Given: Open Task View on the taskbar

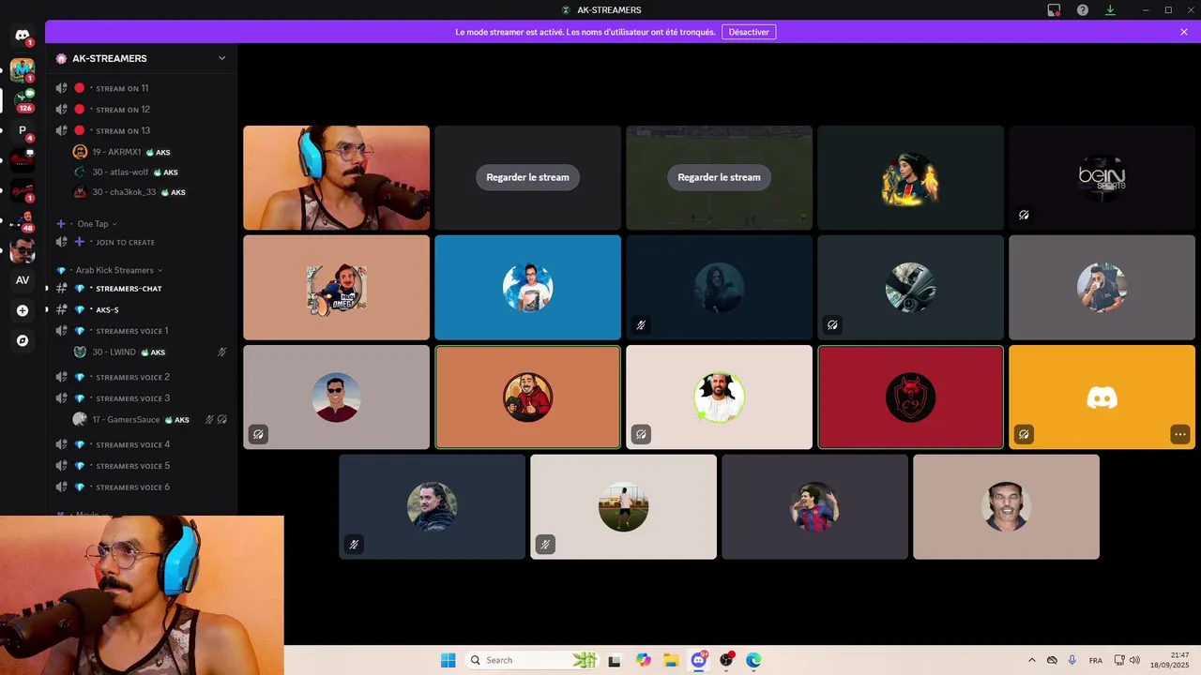Looking at the screenshot, I should click(615, 660).
